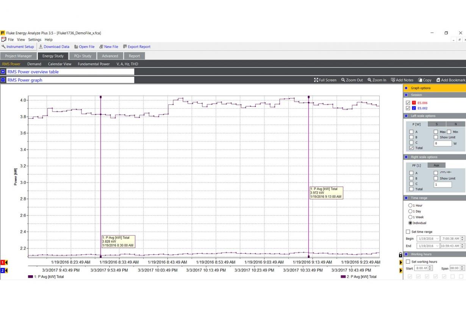Expand the RMS Power overview table section
The image size is (466, 310).
pos(4,71)
